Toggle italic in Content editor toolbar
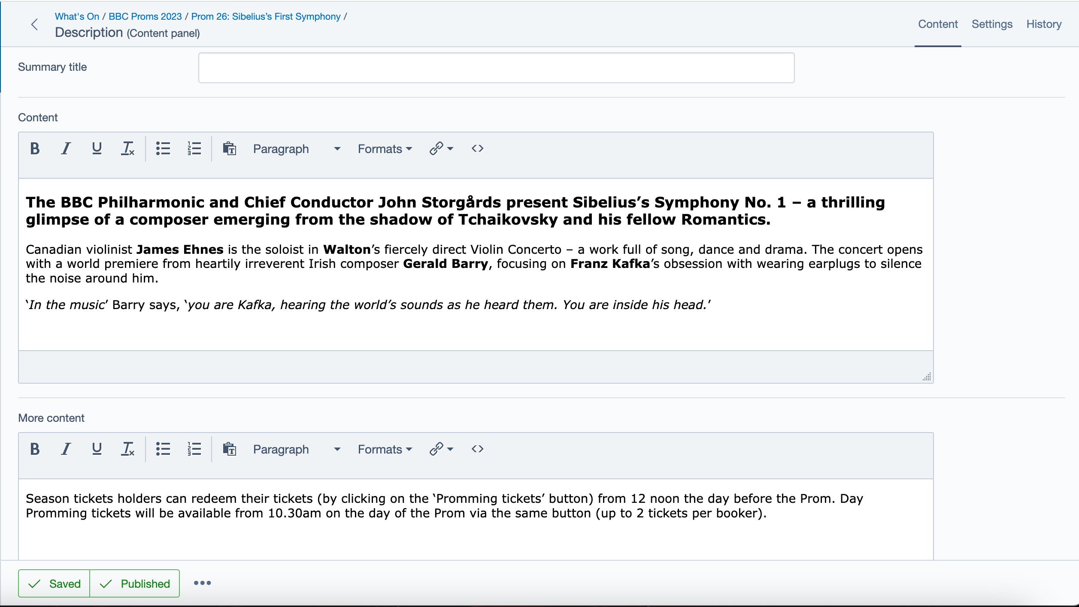 coord(66,149)
